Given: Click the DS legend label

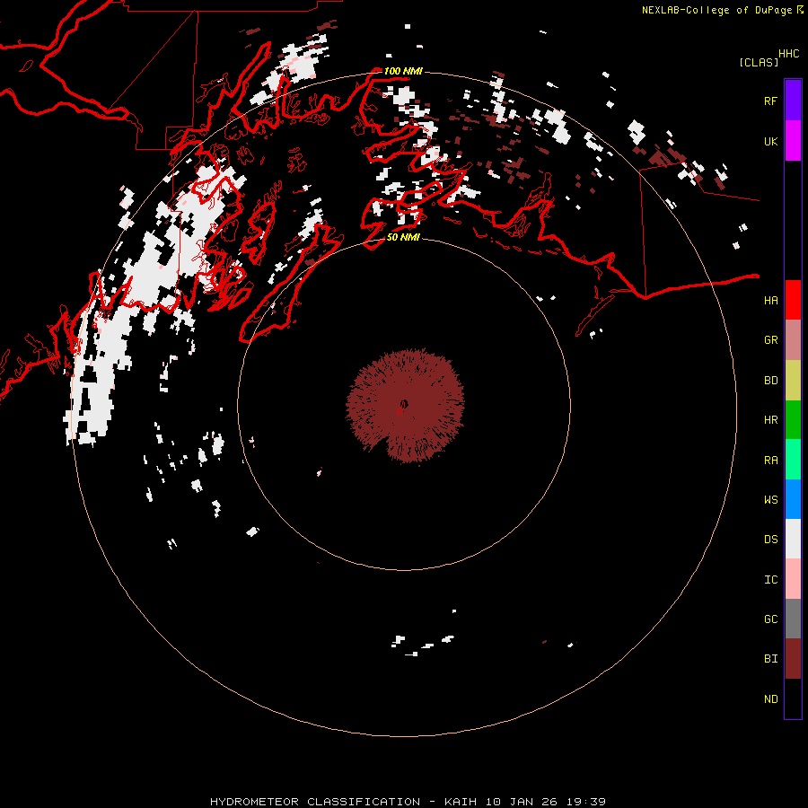Looking at the screenshot, I should pos(770,540).
